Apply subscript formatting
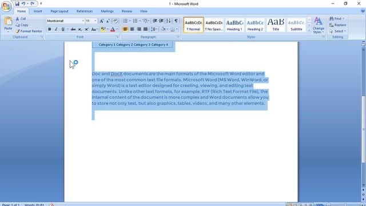This screenshot has height=206, width=366. pyautogui.click(x=80, y=29)
